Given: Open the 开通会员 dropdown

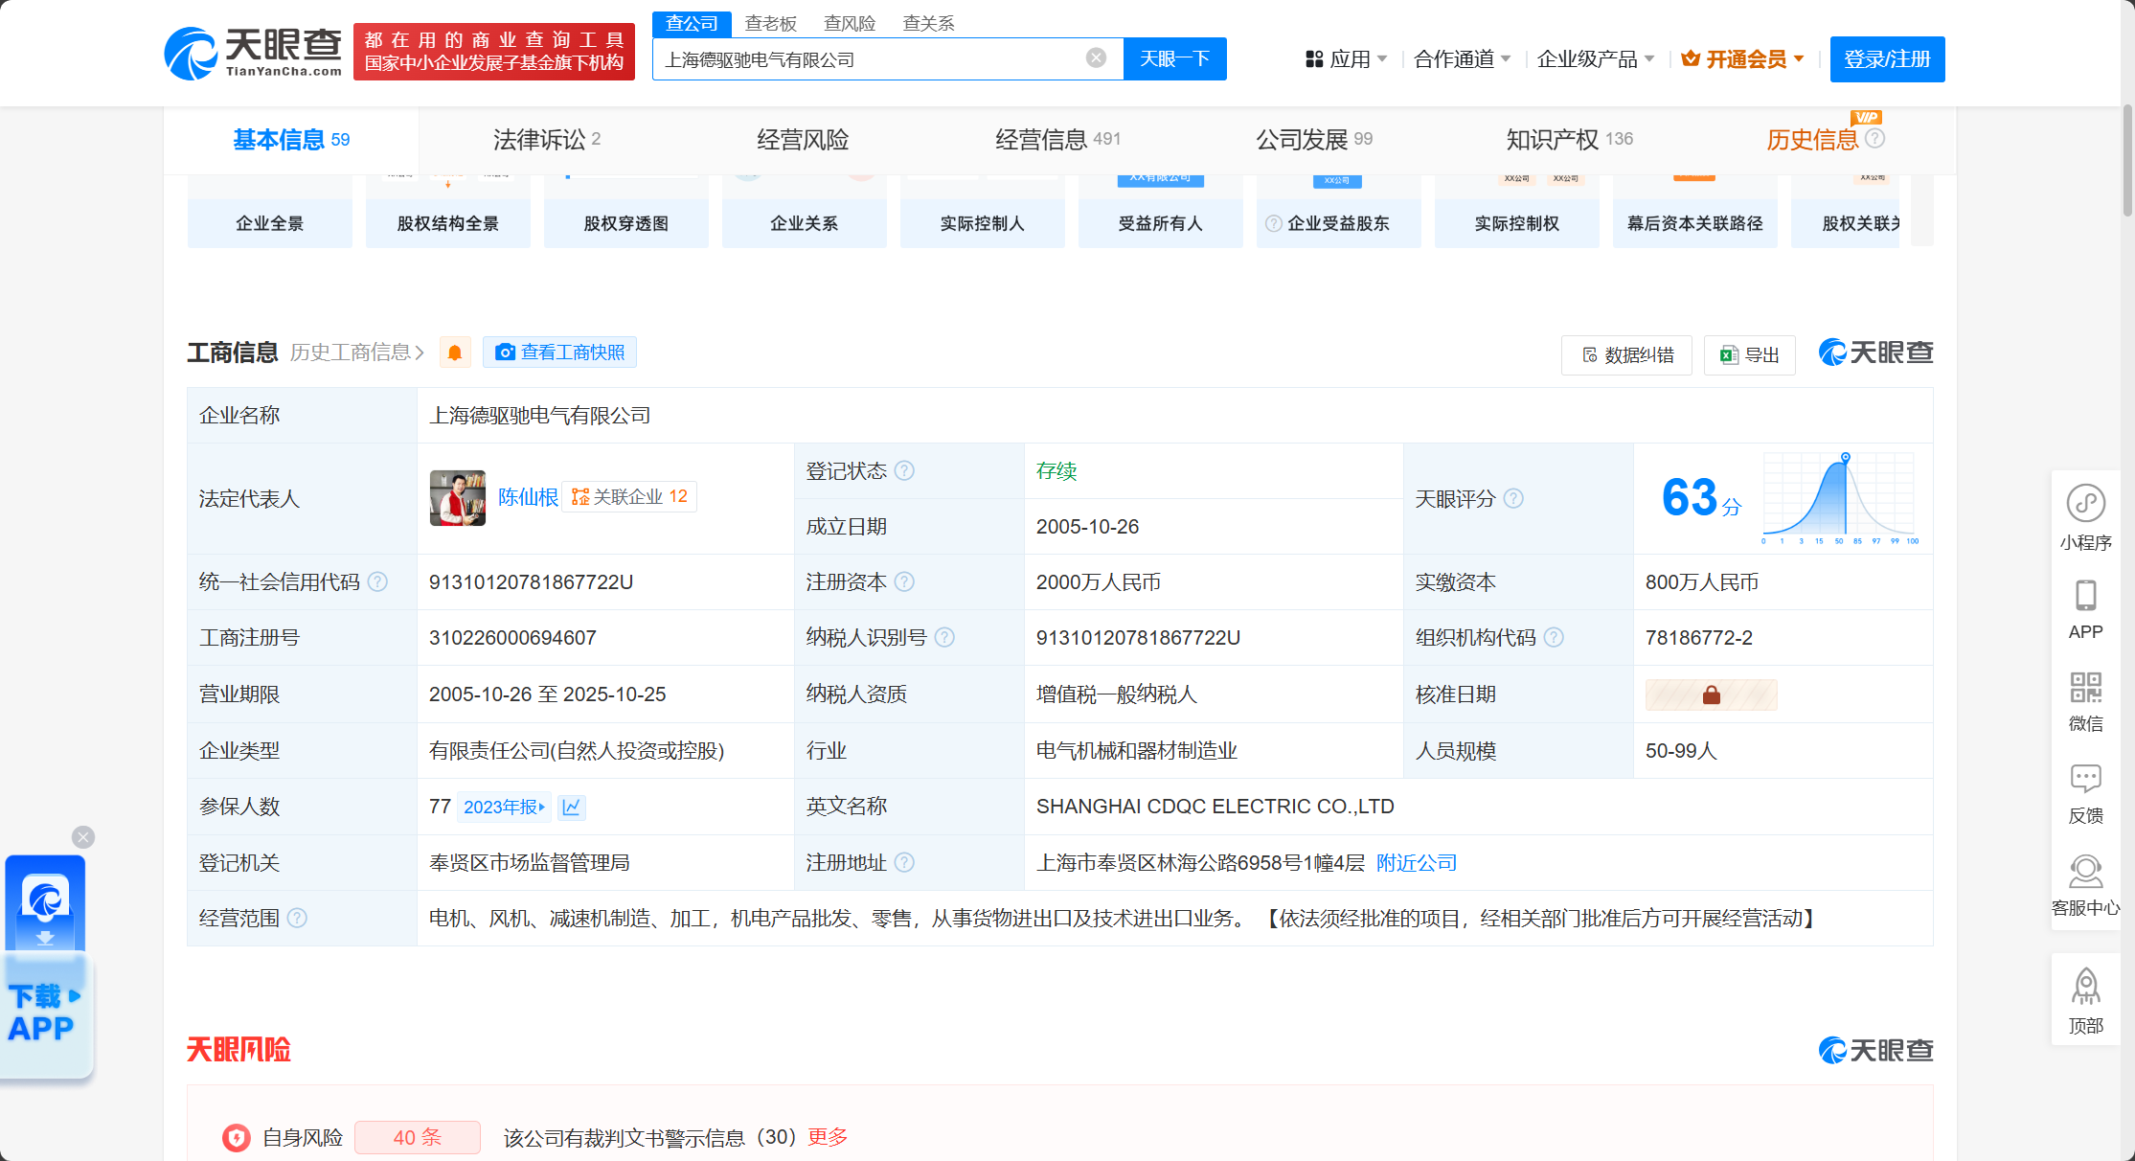Looking at the screenshot, I should pos(1743,59).
